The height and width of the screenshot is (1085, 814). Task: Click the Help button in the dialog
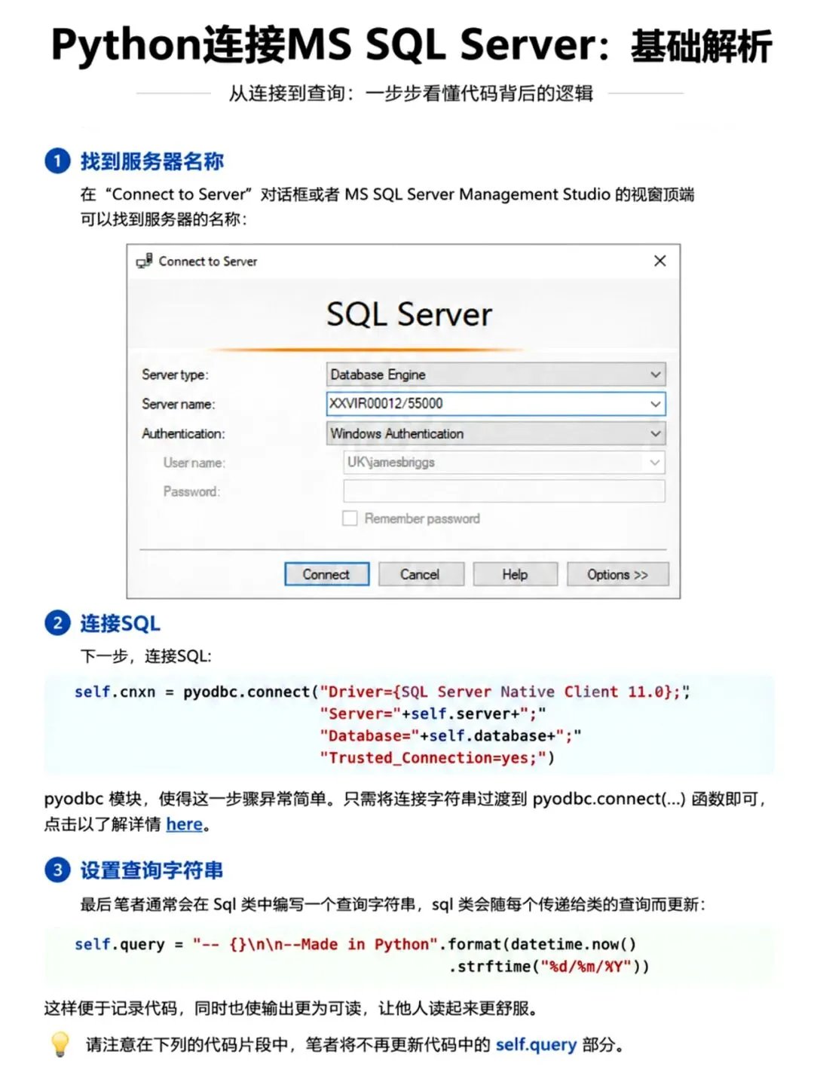pyautogui.click(x=515, y=574)
